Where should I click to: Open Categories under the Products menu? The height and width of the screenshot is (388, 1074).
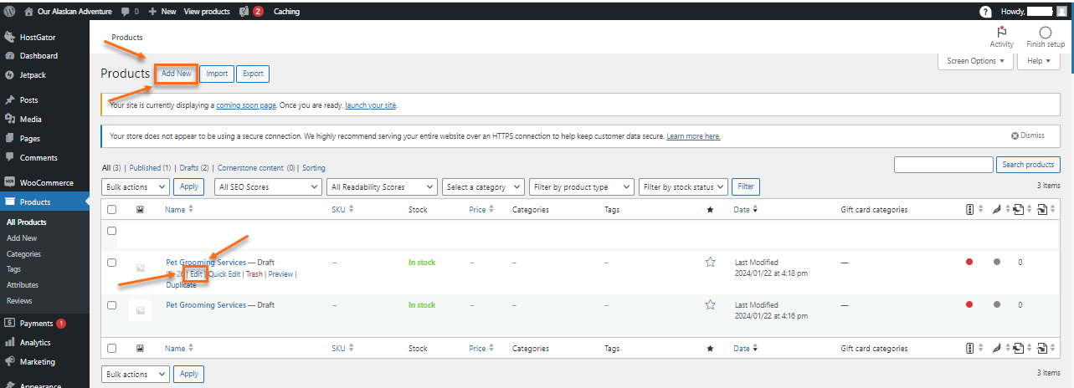point(23,253)
